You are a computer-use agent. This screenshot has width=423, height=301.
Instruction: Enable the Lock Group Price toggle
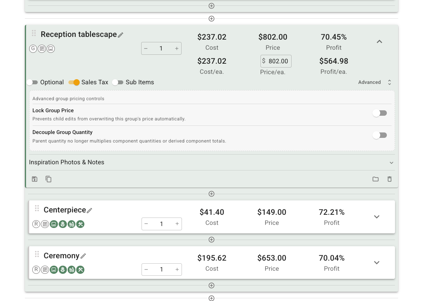point(380,113)
